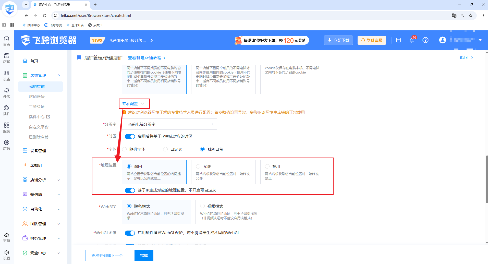The image size is (488, 264).
Task: Open the 首页 icon in left rail
Action: click(7, 41)
